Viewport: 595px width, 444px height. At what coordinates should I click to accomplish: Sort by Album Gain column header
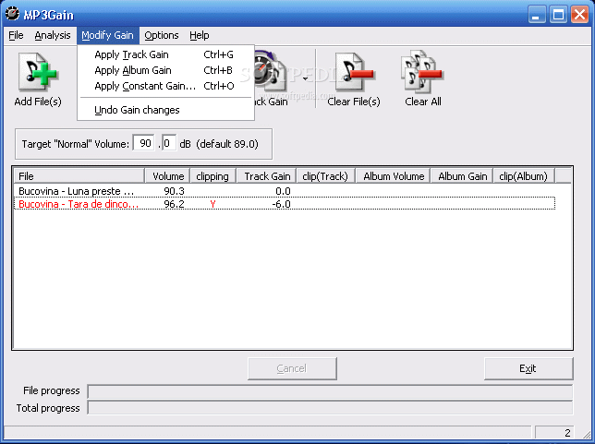tap(461, 176)
